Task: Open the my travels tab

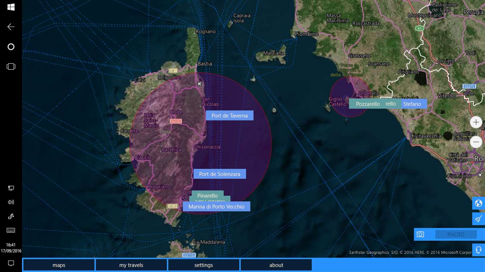Action: 131,265
